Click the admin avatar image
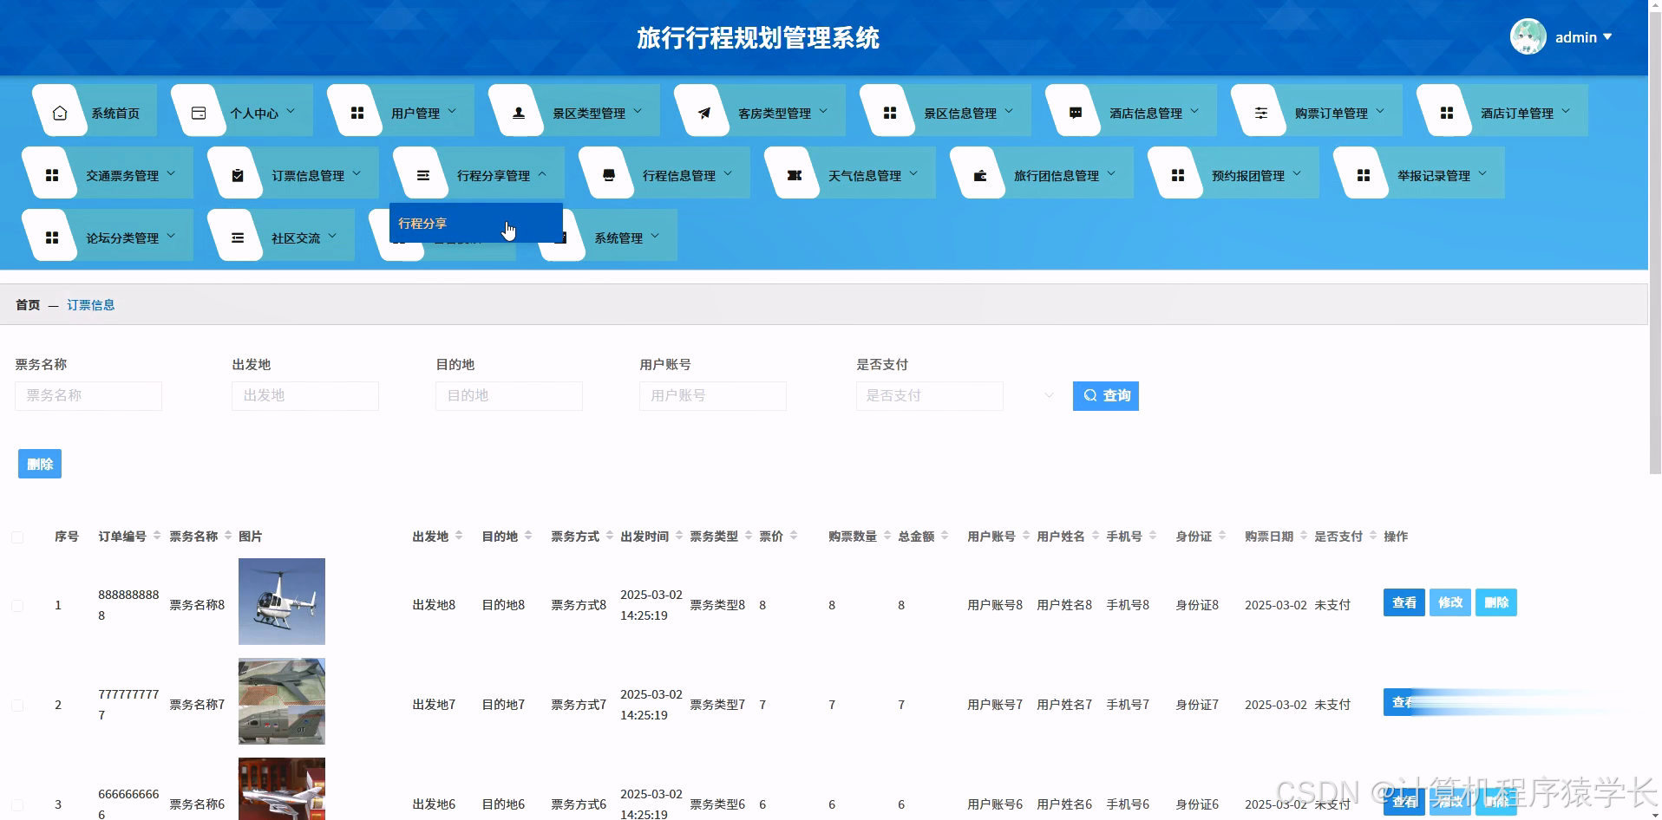The image size is (1662, 820). click(1527, 36)
